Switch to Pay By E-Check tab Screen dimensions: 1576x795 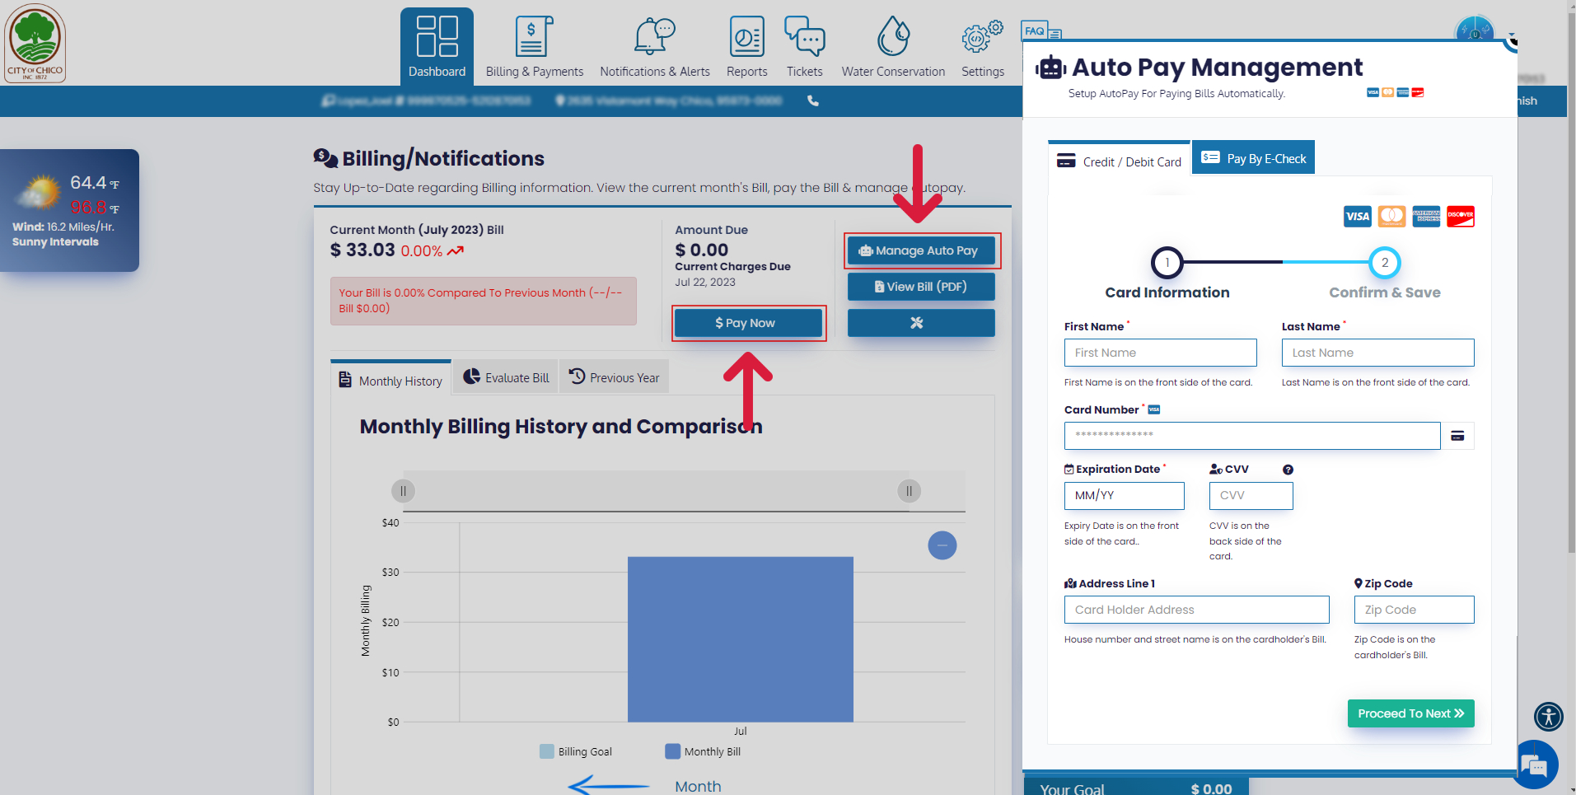click(x=1253, y=158)
